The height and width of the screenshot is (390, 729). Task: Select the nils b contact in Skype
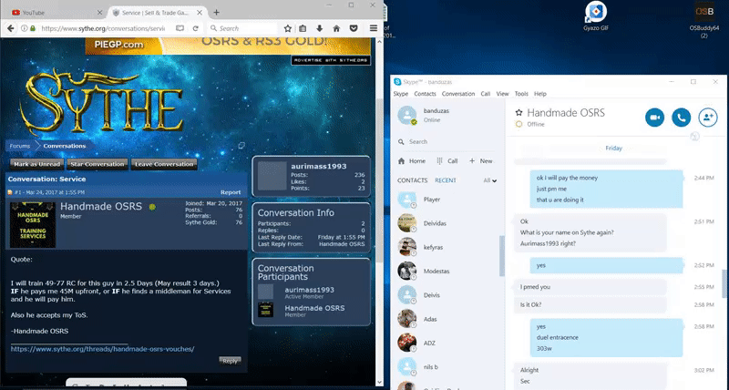(x=447, y=367)
